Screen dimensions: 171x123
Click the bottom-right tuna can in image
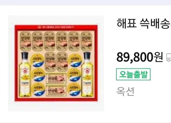point(74,90)
